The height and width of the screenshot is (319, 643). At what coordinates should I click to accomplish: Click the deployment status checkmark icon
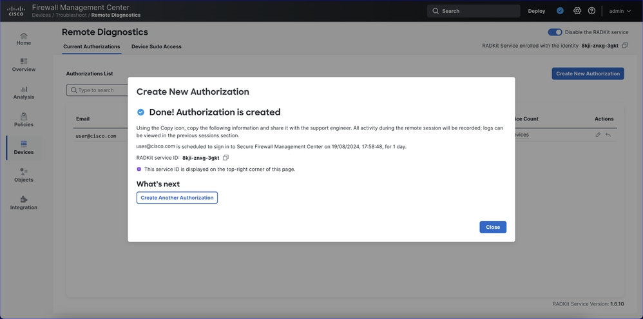(x=560, y=11)
